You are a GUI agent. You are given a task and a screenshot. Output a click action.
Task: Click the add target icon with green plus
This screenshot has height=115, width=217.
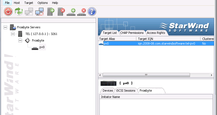71,12
